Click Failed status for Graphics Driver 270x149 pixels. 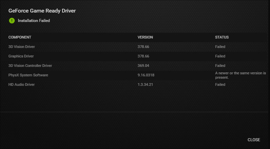(220, 56)
